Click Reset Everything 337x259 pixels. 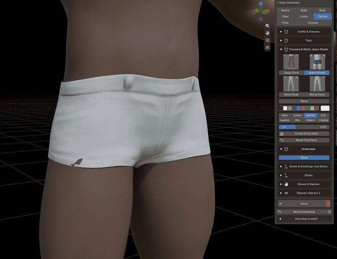[x=302, y=212]
